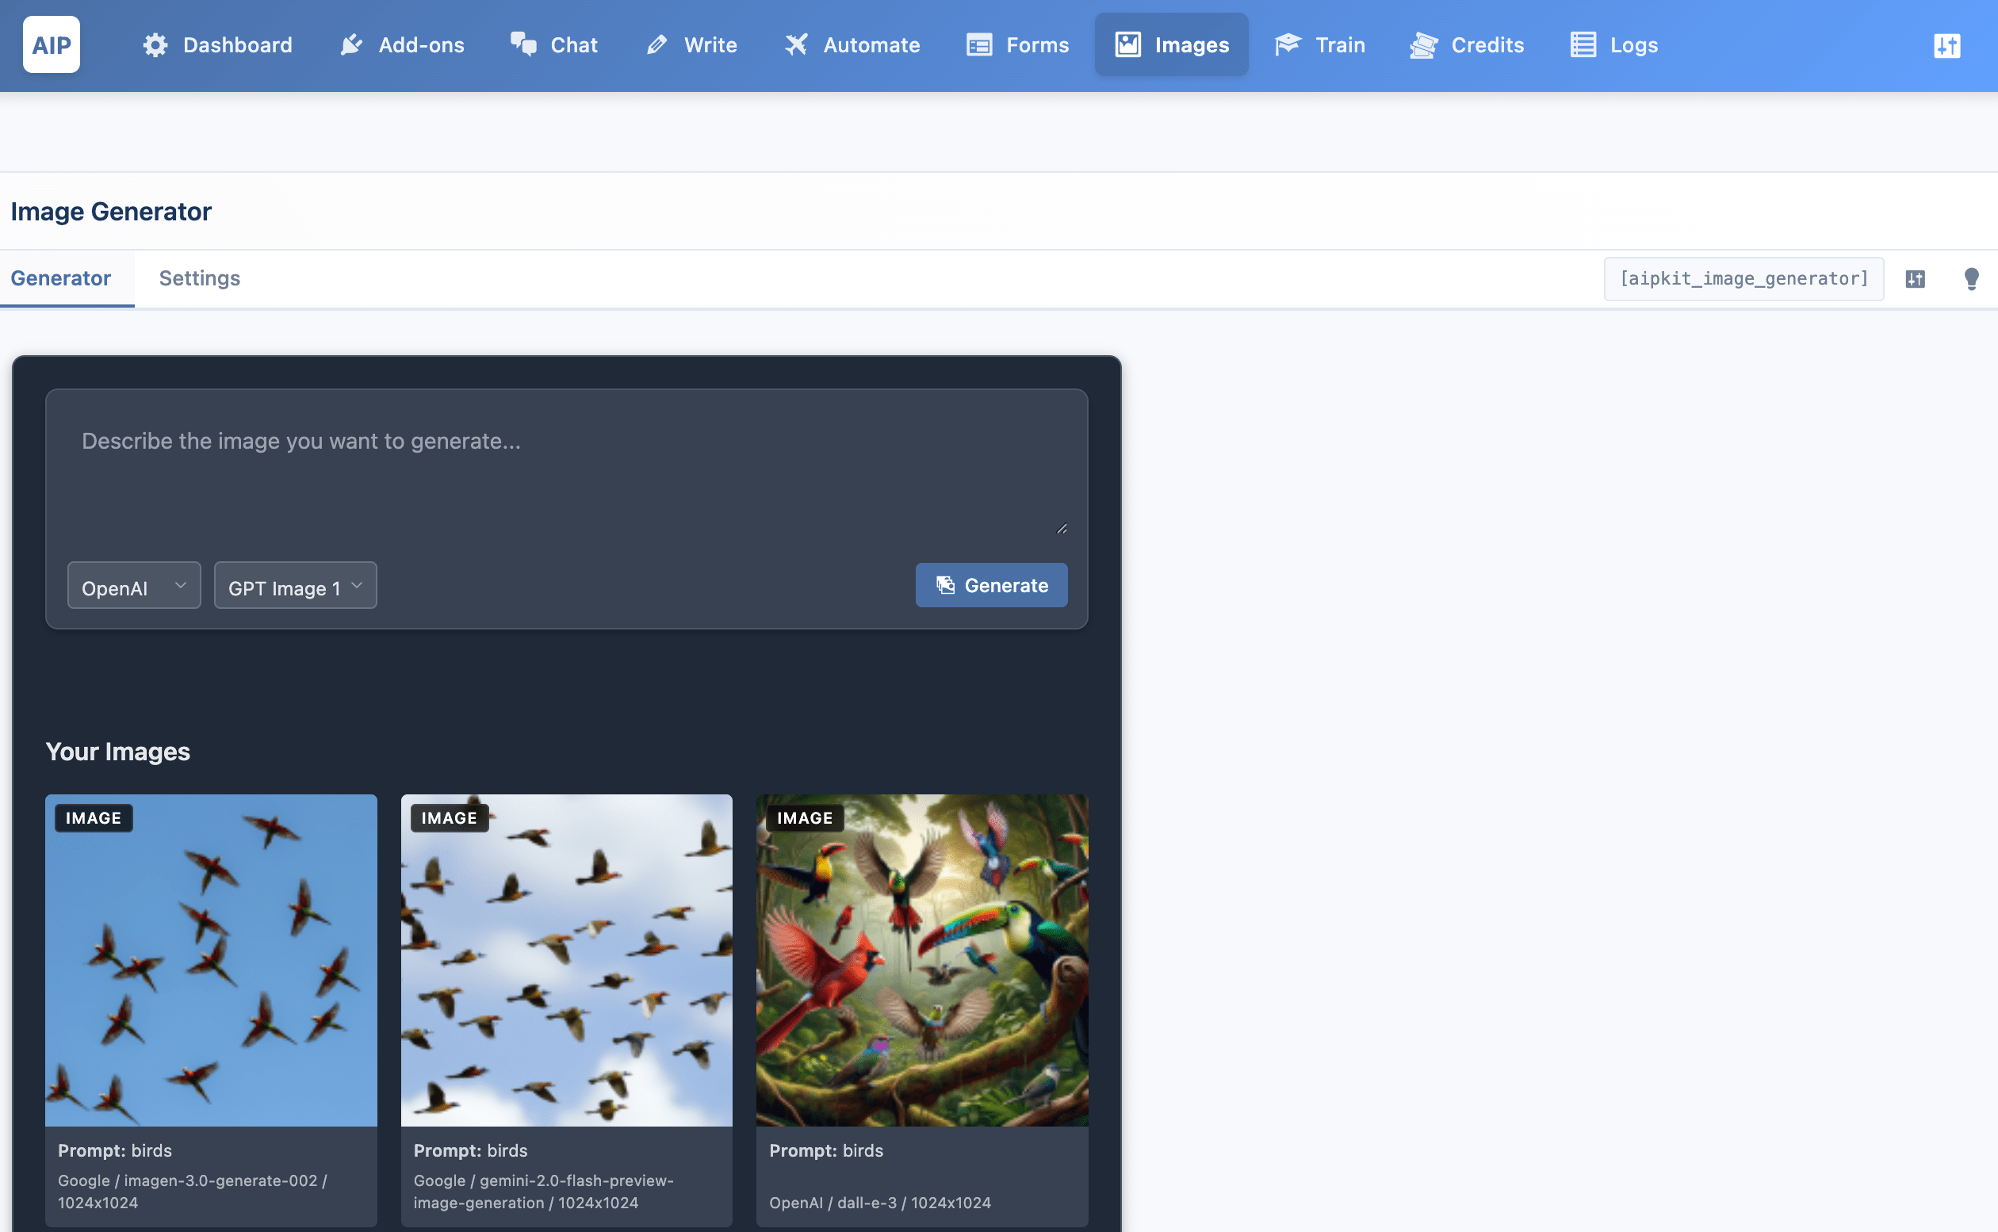This screenshot has height=1232, width=1998.
Task: Click the Generate button
Action: 991,585
